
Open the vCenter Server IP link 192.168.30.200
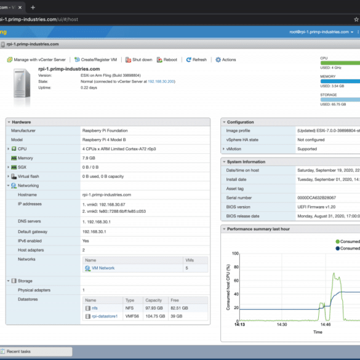[x=161, y=81]
